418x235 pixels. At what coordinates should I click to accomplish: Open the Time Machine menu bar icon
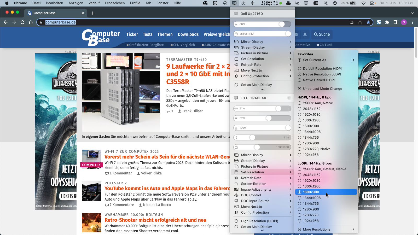(243, 3)
